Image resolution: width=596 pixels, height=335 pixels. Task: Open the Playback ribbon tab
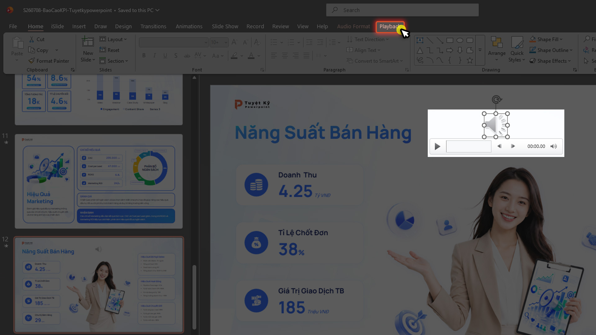point(390,27)
